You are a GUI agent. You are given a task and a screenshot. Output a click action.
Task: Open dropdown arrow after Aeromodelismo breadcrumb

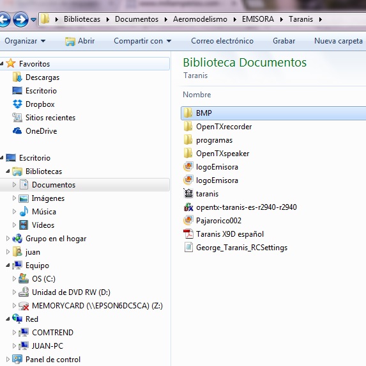(235, 19)
